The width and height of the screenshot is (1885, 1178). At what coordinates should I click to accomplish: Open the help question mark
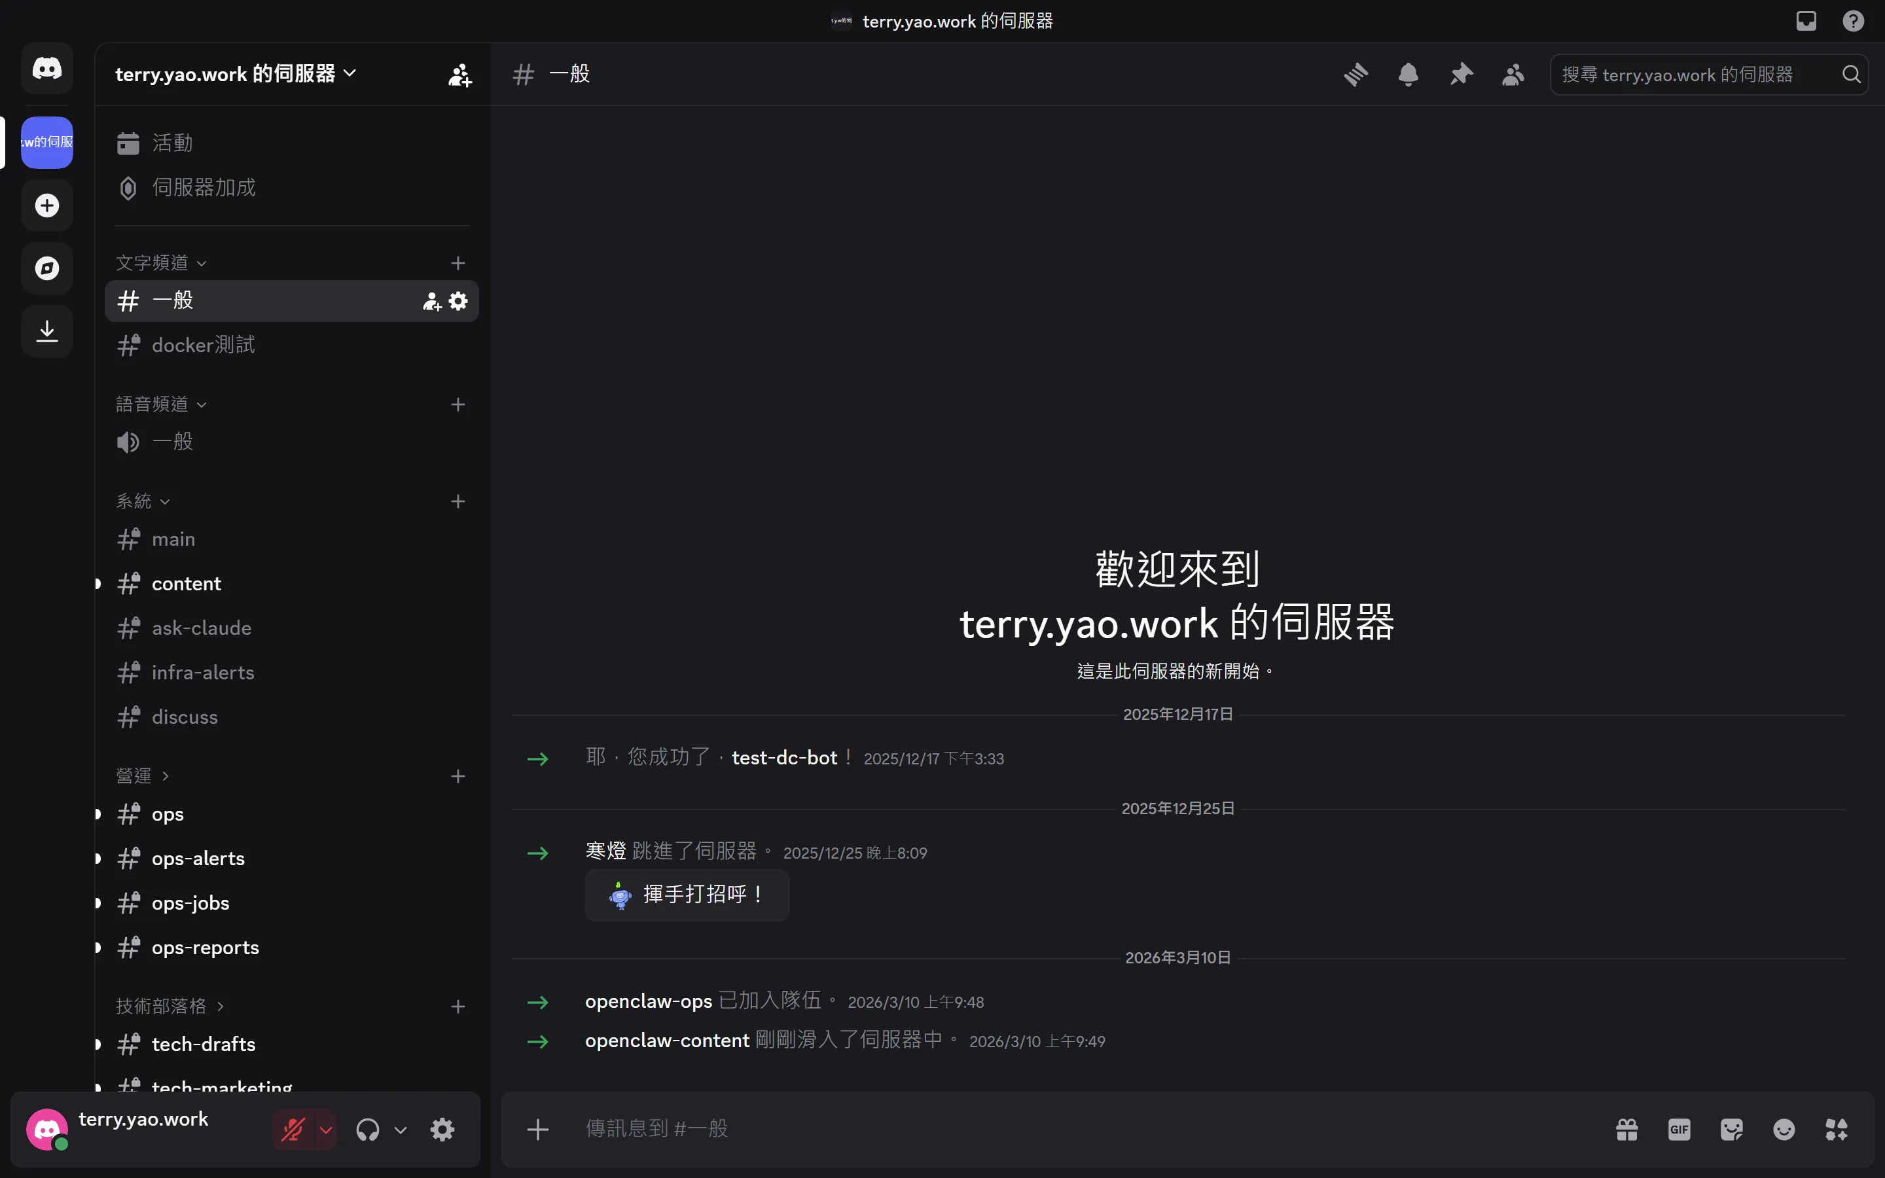pos(1853,21)
